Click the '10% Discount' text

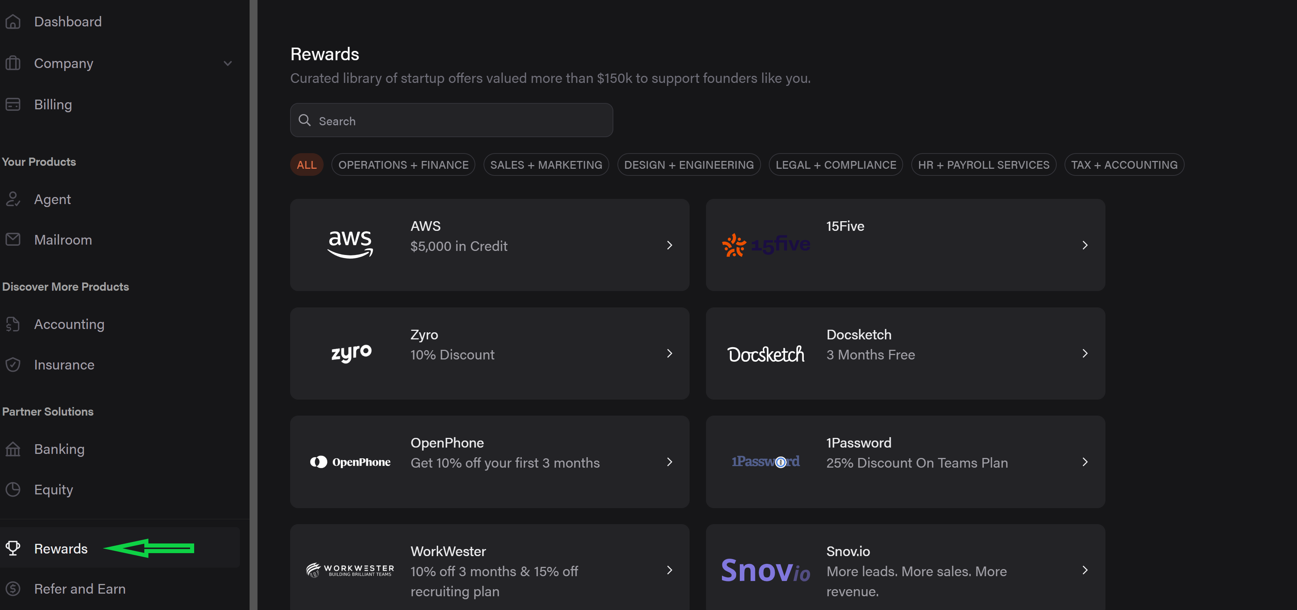(452, 355)
